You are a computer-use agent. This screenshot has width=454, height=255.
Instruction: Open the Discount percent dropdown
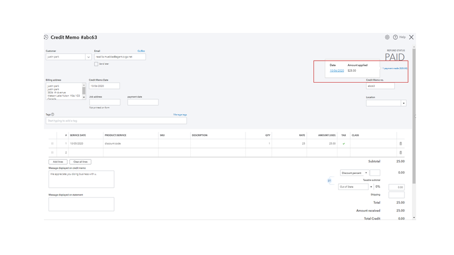366,173
